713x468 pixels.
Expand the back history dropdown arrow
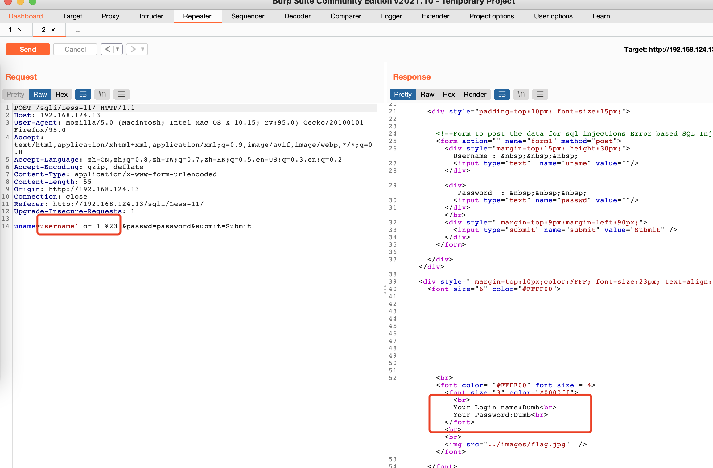tap(117, 49)
